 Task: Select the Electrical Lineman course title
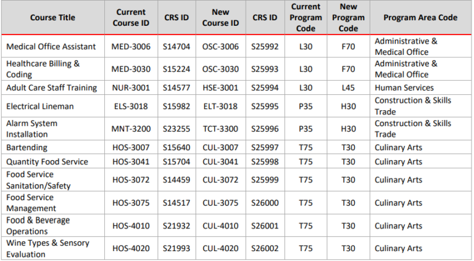(40, 106)
